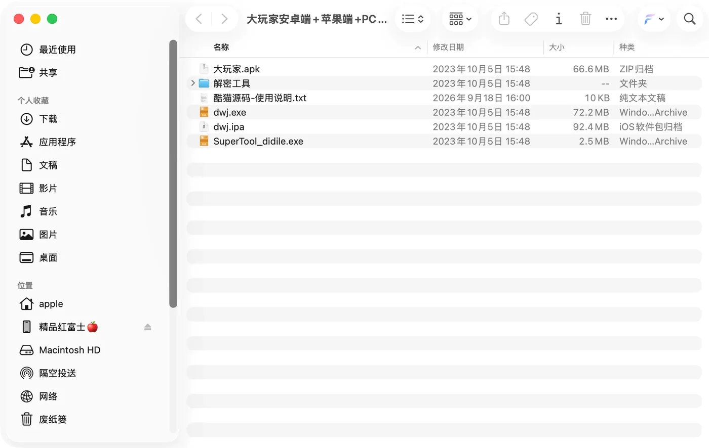
Task: Click the Share toolbar icon
Action: (x=504, y=19)
